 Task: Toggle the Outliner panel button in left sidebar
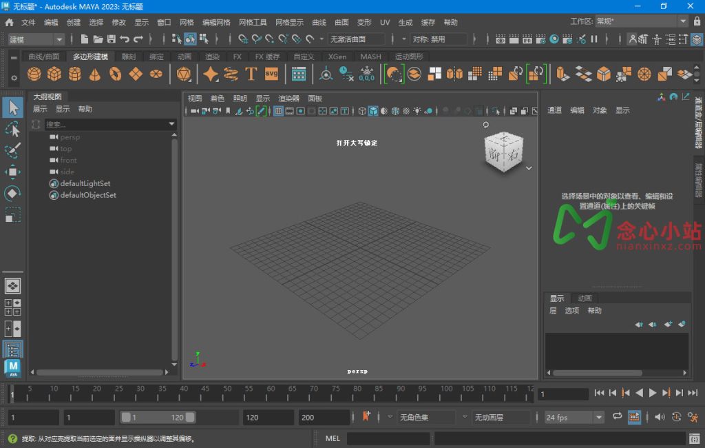13,349
